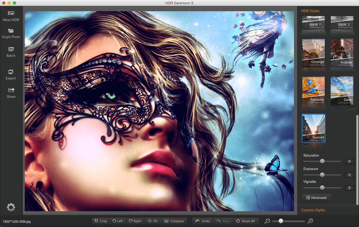This screenshot has width=359, height=227.
Task: Start Batch processing from the sidebar
Action: (11, 52)
